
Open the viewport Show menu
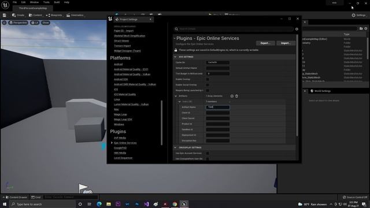pos(46,23)
